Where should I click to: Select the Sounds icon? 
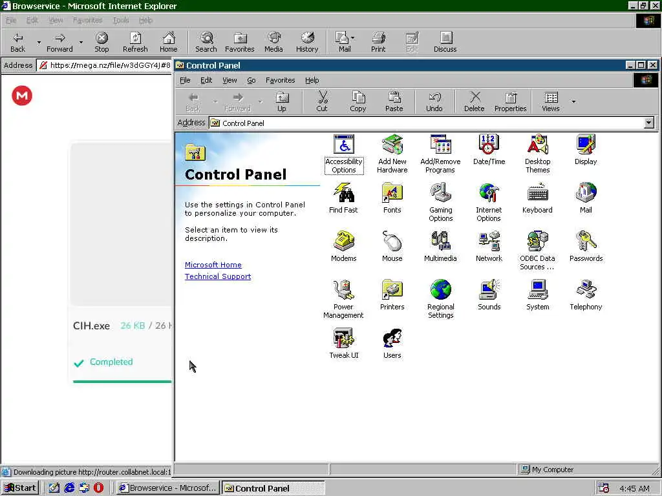489,295
